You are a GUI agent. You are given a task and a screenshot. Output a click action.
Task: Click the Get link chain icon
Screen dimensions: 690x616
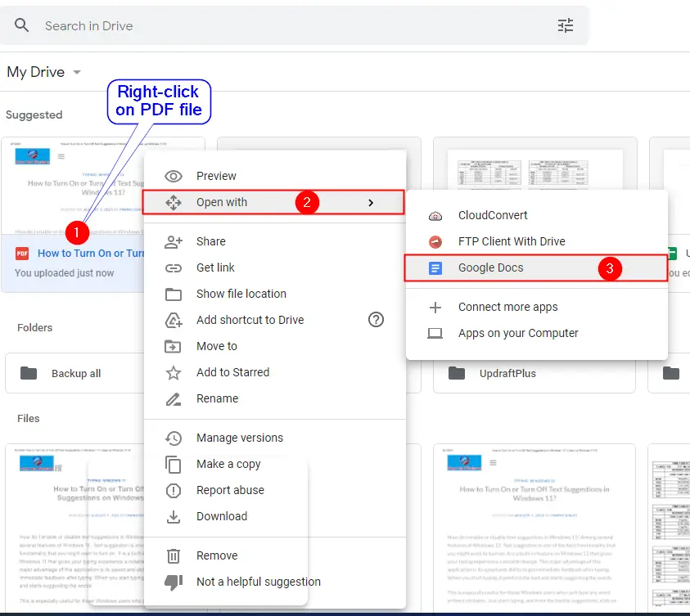click(x=174, y=268)
